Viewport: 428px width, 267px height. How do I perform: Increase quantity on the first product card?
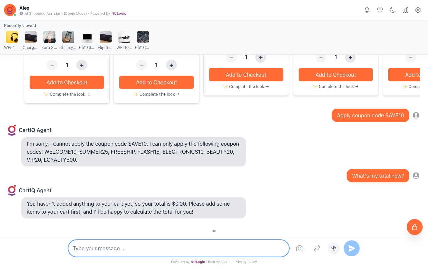82,65
